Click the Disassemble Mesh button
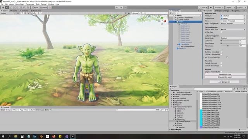The width and height of the screenshot is (248, 139). pyautogui.click(x=225, y=77)
